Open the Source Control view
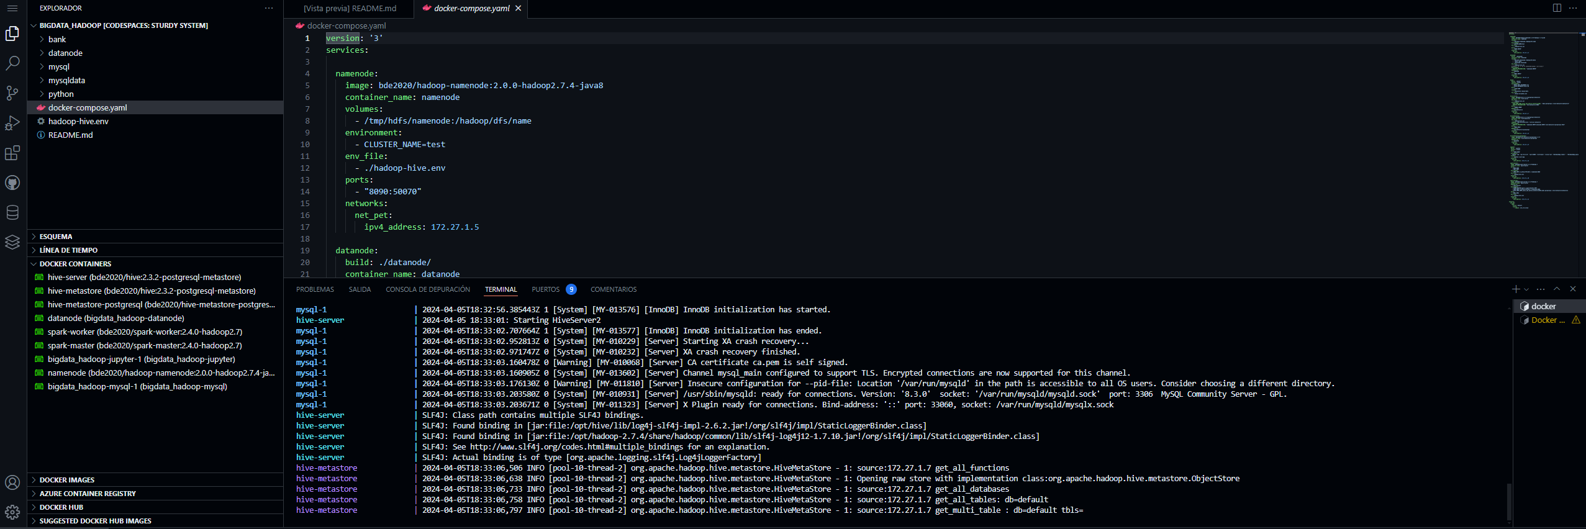Viewport: 1586px width, 529px height. tap(12, 93)
